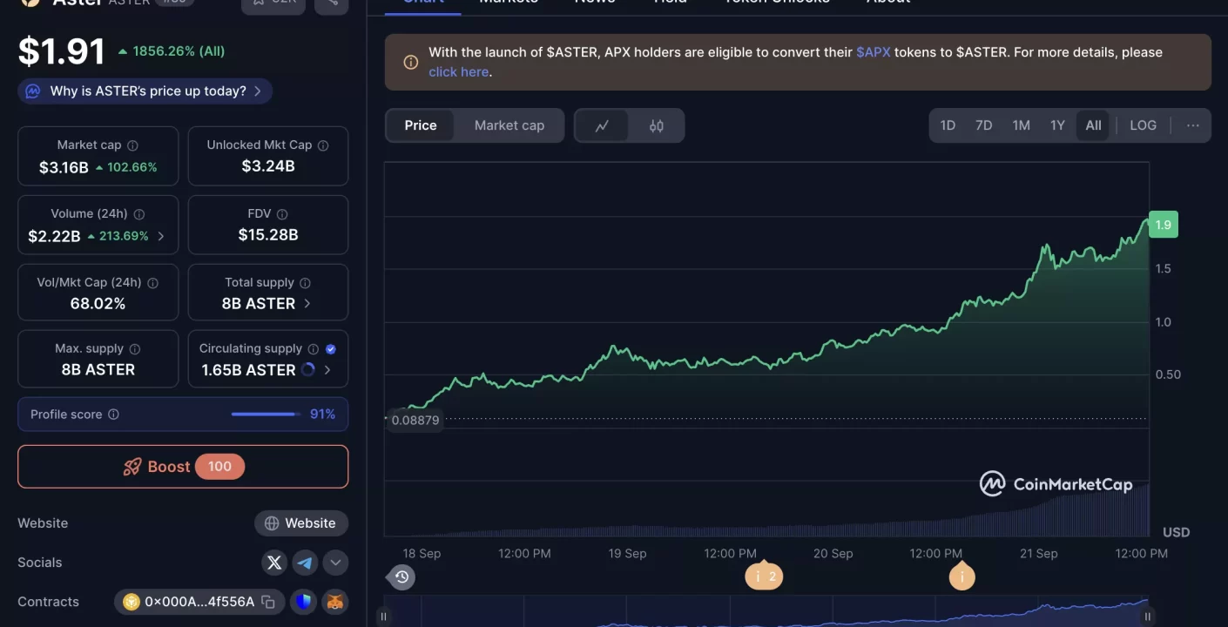1228x627 pixels.
Task: Follow the click here conversion link
Action: pos(457,71)
